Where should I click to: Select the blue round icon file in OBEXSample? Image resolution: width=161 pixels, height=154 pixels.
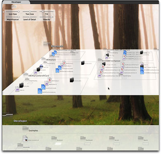41,66
